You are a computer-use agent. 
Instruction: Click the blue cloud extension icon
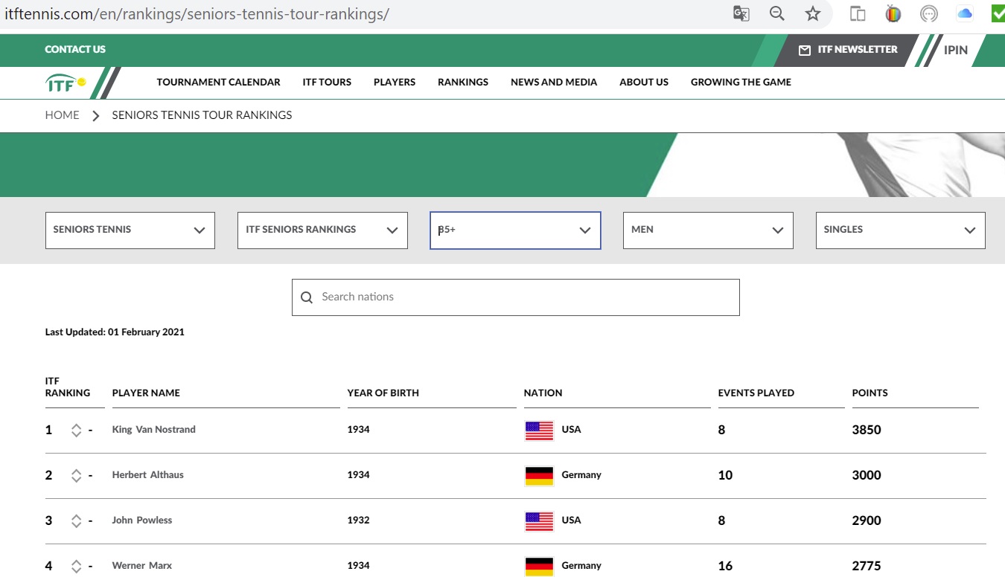tap(965, 13)
